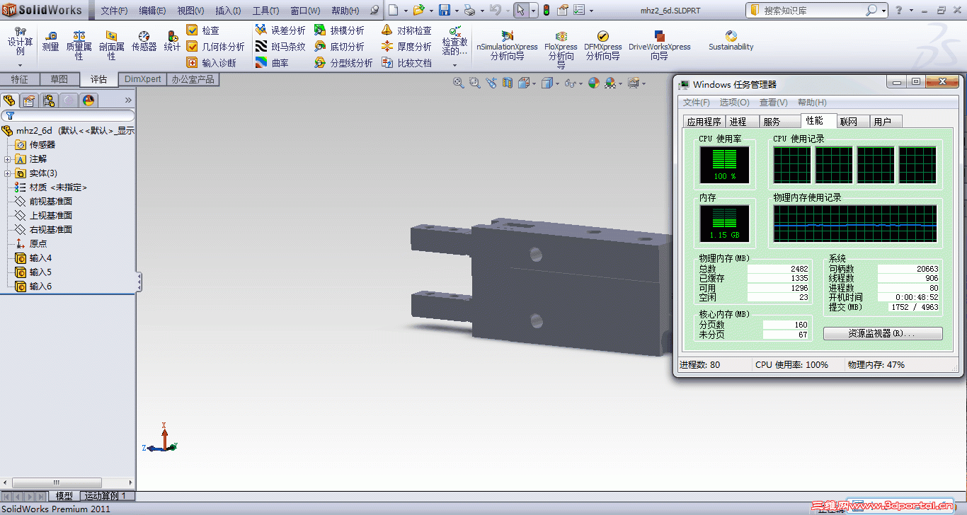
Task: Open the DisplayManager tab icon
Action: (88, 100)
